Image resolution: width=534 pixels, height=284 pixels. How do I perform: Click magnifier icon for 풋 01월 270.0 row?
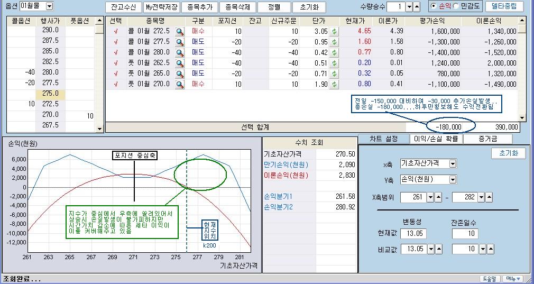(180, 84)
